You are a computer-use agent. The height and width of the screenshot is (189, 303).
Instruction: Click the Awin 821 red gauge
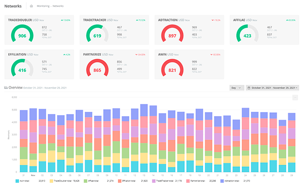pos(172,68)
